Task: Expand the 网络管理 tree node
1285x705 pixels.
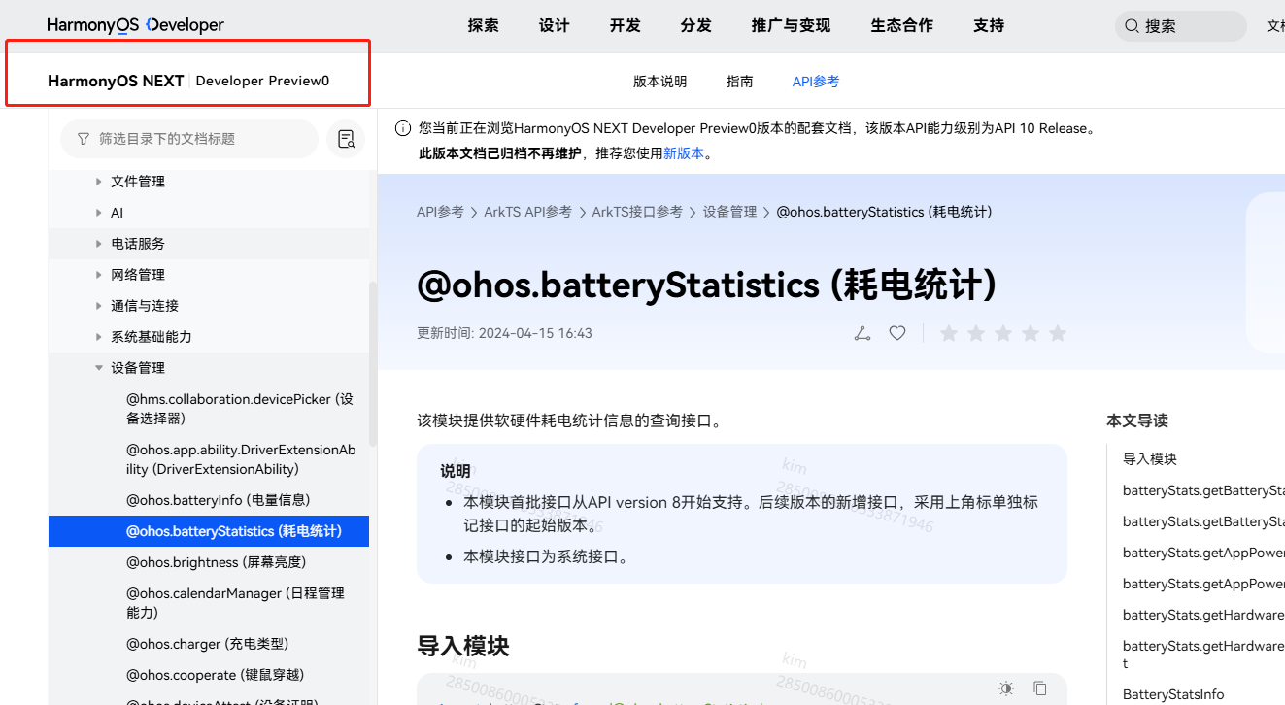Action: (x=99, y=275)
